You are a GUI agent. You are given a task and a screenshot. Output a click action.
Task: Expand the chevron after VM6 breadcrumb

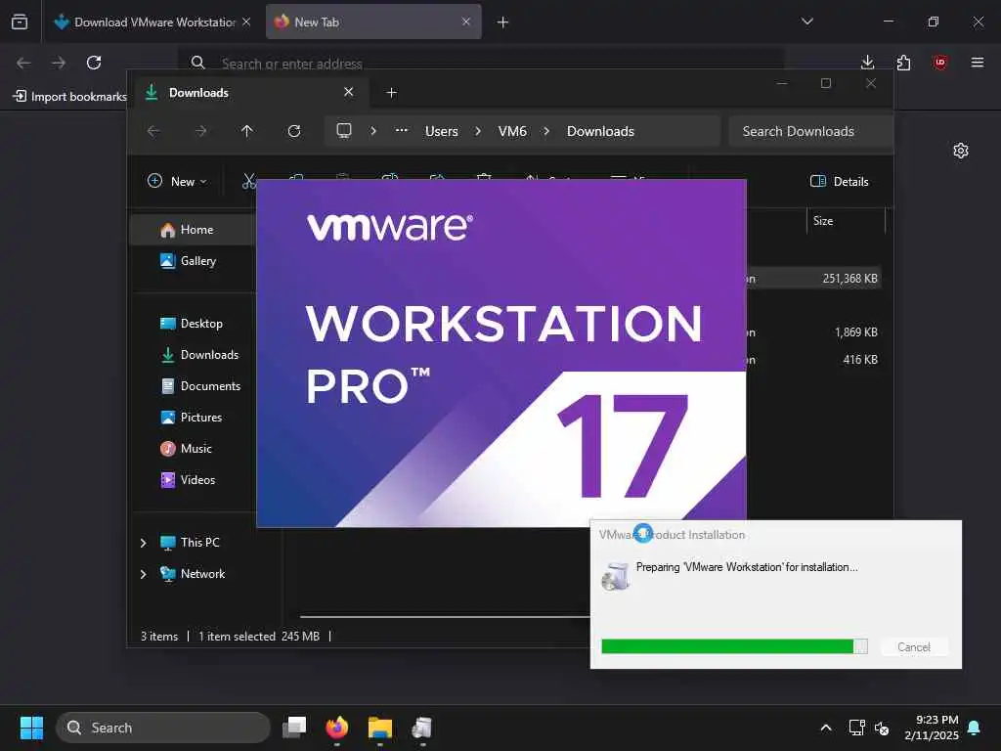[x=546, y=131]
